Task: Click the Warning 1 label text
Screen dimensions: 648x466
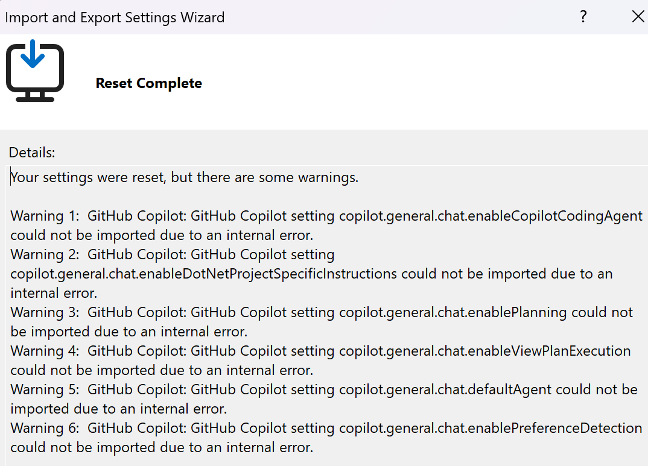Action: pos(45,216)
